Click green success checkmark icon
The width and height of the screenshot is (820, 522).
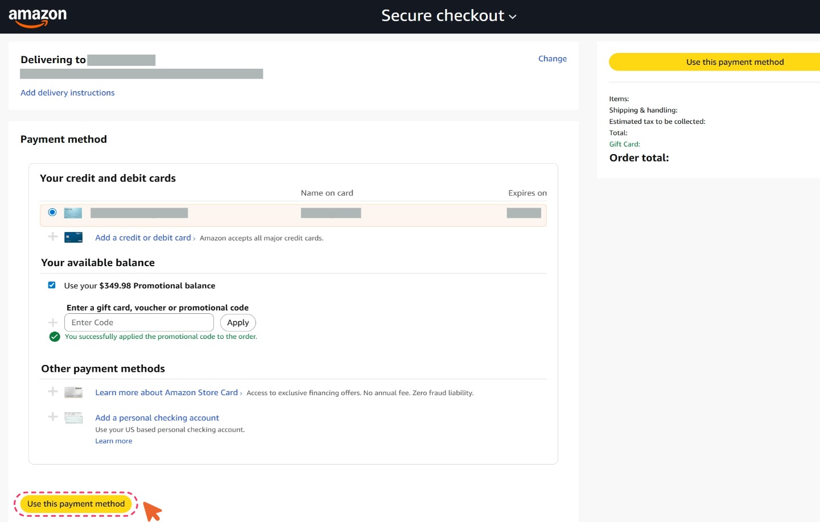(x=55, y=337)
